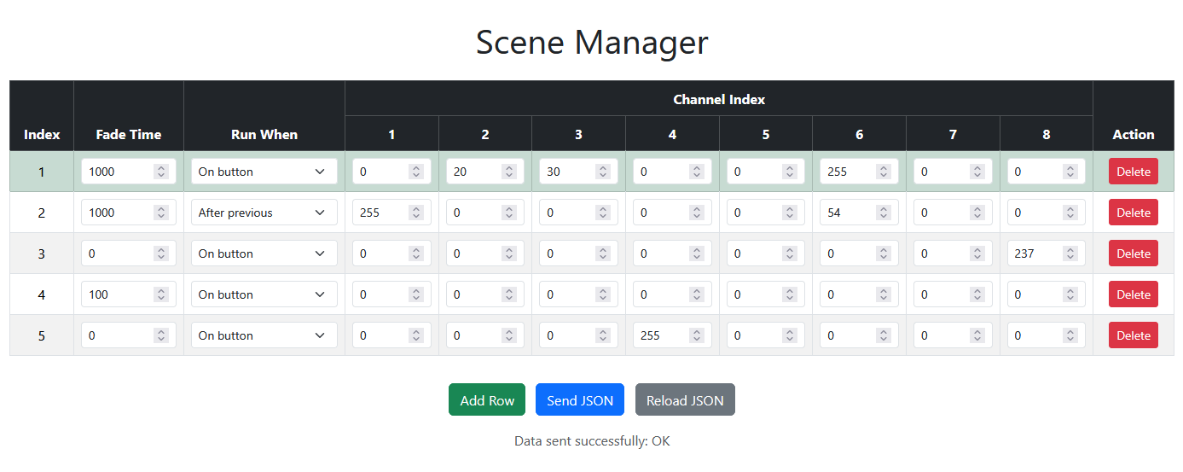Click row 1 channel 3 field showing 30
1183x472 pixels.
566,172
